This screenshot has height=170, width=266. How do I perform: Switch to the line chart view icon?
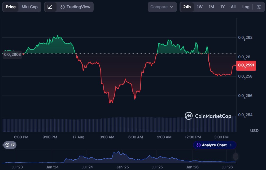coord(50,7)
